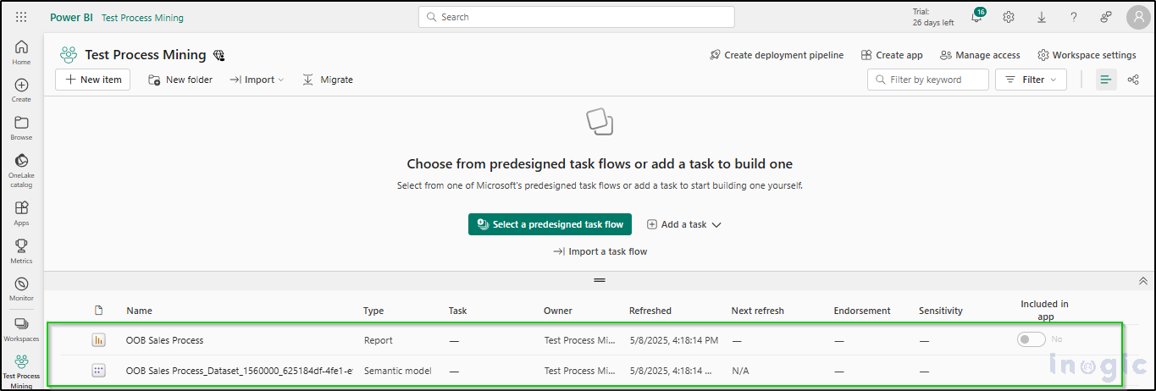Click the Owner column header

(x=558, y=311)
